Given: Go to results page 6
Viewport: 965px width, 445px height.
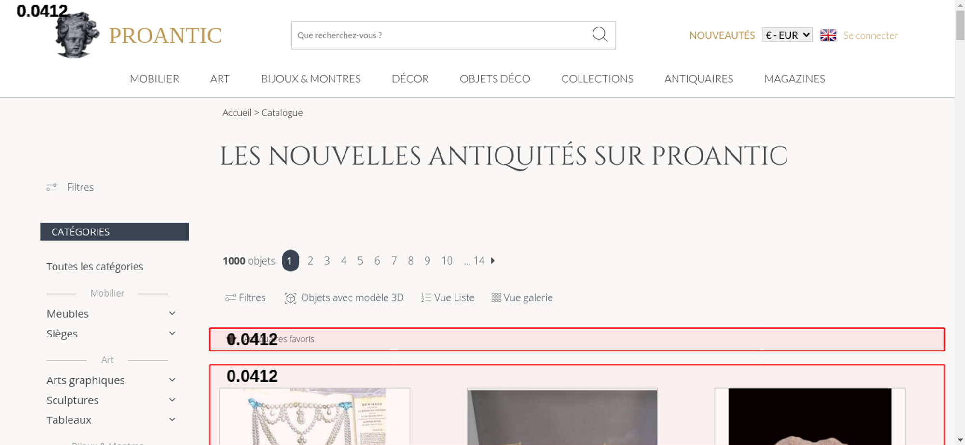Looking at the screenshot, I should click(377, 261).
